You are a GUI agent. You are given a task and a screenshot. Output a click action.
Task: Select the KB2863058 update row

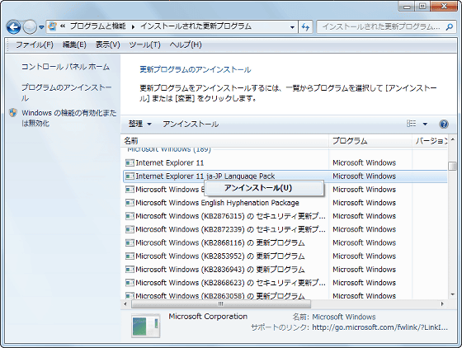coord(285,295)
